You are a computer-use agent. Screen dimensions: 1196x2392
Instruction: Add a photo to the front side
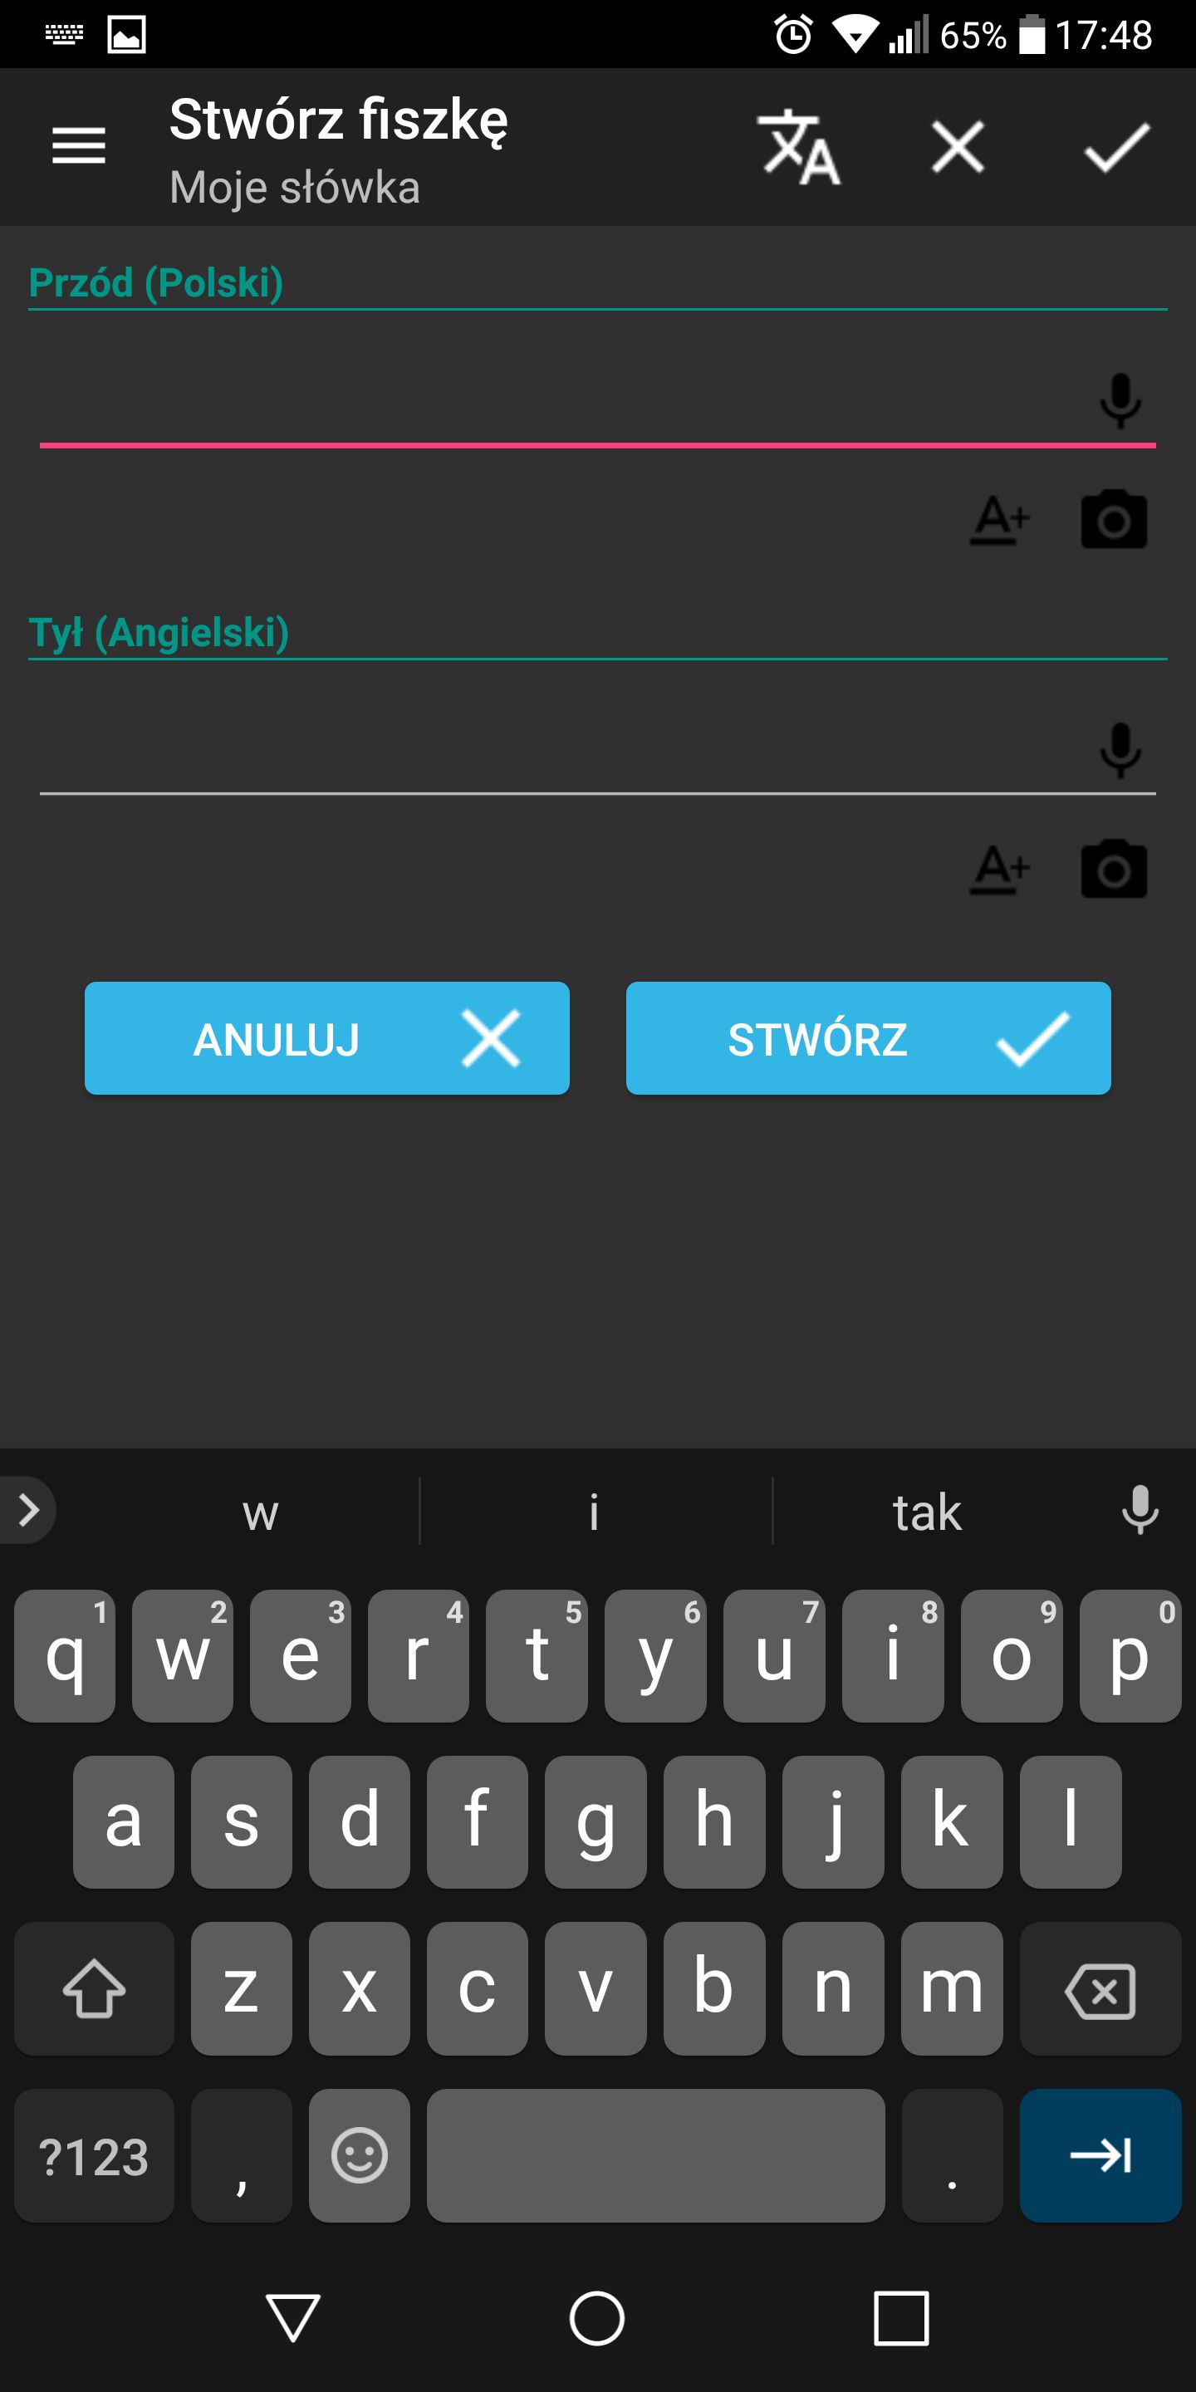pos(1113,520)
